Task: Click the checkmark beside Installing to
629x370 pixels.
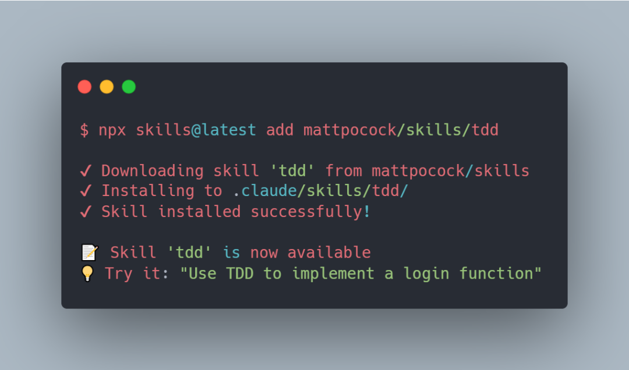Action: coord(86,190)
